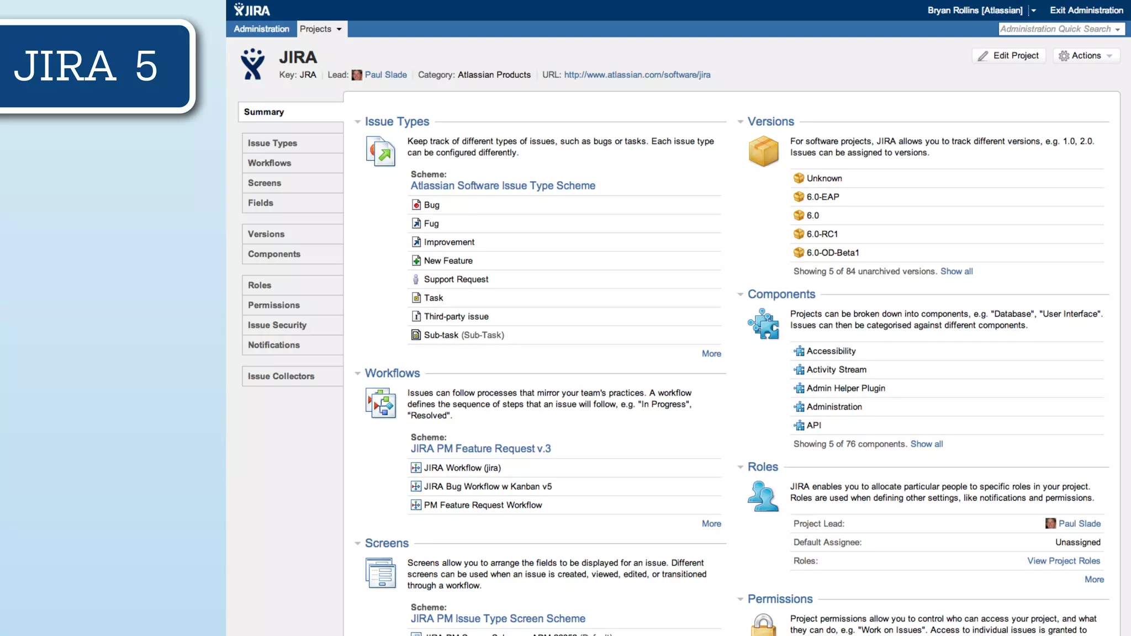Image resolution: width=1131 pixels, height=636 pixels.
Task: Click View Project Roles link
Action: [1064, 561]
